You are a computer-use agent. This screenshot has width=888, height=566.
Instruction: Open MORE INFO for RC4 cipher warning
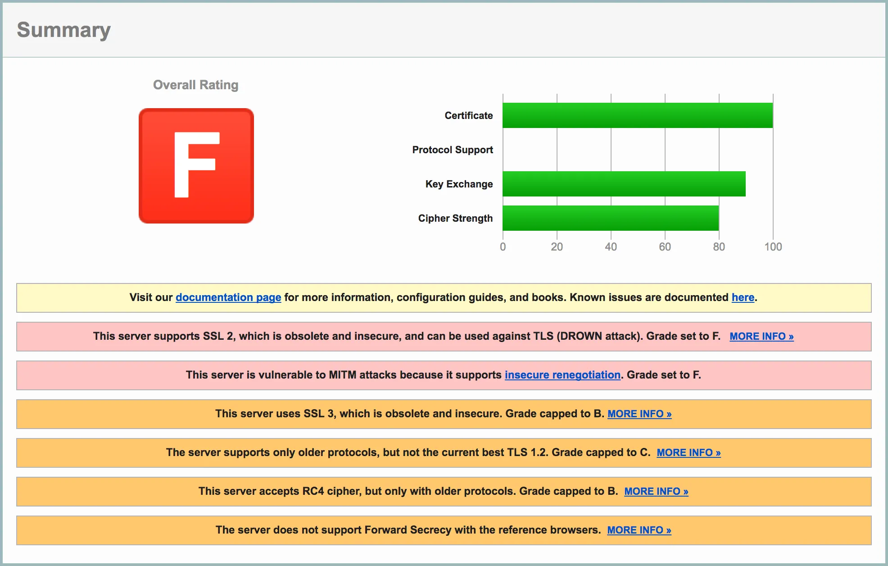click(x=656, y=491)
